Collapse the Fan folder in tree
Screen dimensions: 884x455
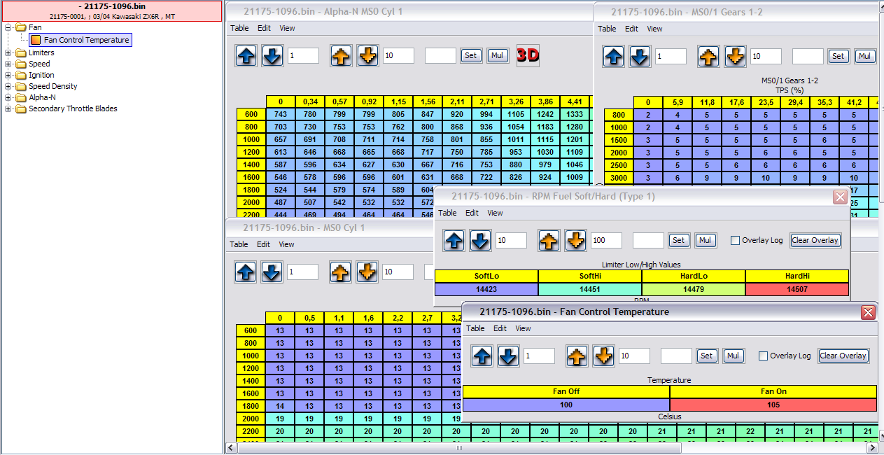[x=8, y=27]
